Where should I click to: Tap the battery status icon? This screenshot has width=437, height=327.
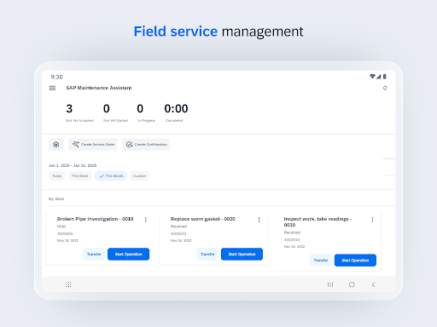(x=385, y=77)
